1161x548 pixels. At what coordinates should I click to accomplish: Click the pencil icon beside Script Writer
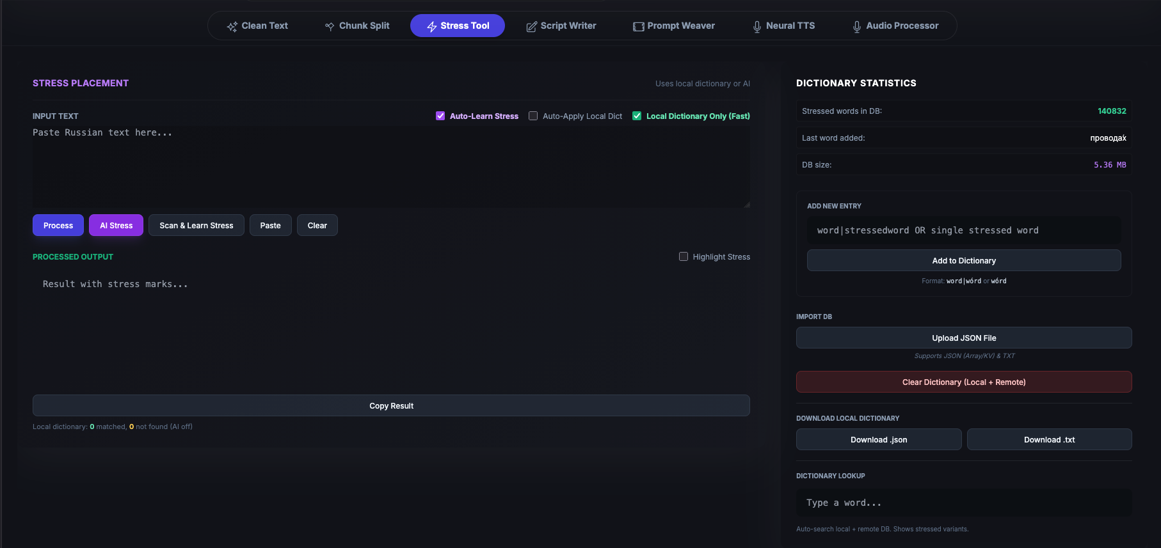531,26
